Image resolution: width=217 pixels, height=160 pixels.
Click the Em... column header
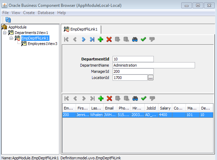69,108
